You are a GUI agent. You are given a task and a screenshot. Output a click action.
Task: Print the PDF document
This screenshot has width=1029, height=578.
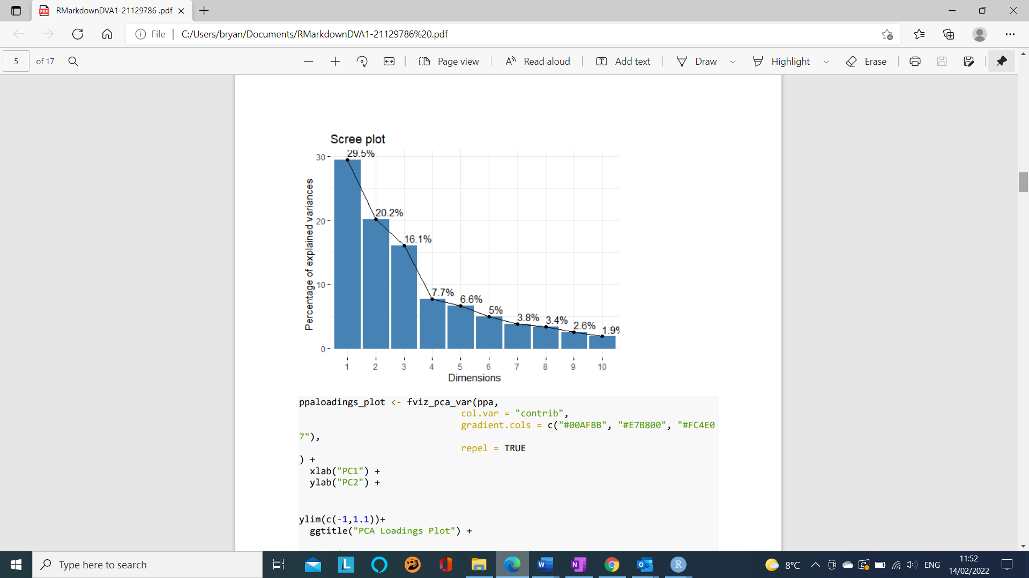(x=915, y=61)
